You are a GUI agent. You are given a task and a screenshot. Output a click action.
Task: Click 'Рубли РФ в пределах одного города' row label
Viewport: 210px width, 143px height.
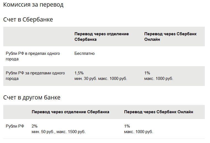33,56
